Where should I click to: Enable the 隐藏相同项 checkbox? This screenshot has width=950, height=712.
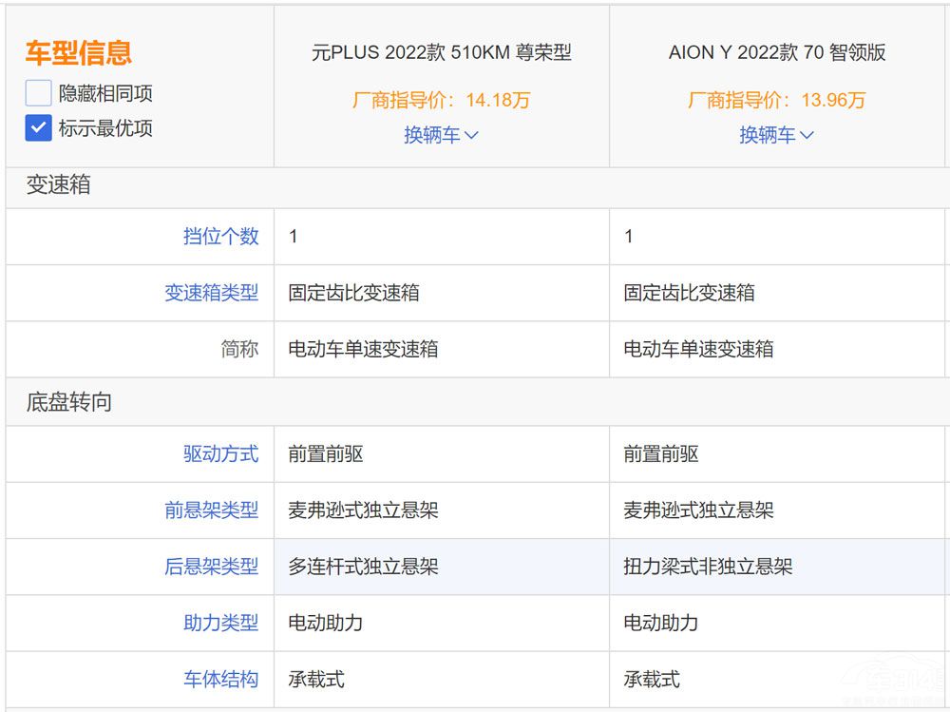38,93
